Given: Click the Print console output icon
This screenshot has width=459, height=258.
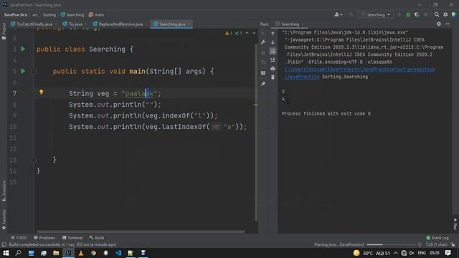Looking at the screenshot, I should point(273,69).
